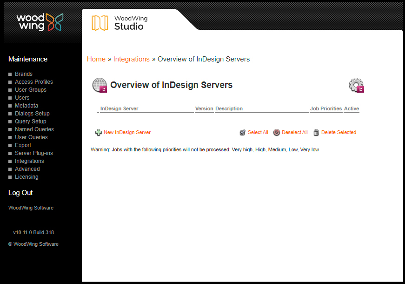This screenshot has height=284, width=405.
Task: Click the WoodWing Studio book icon
Action: pos(100,23)
